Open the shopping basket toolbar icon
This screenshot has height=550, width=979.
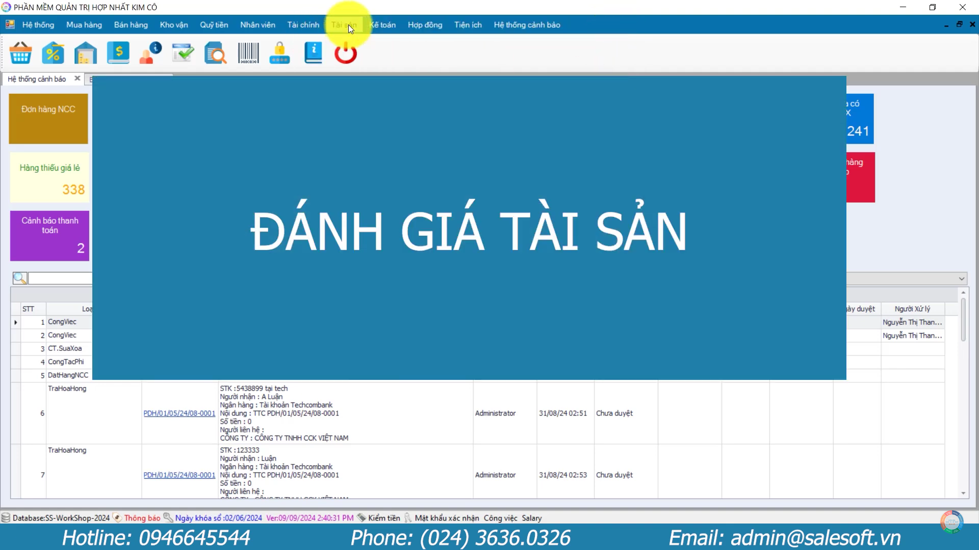click(x=21, y=53)
